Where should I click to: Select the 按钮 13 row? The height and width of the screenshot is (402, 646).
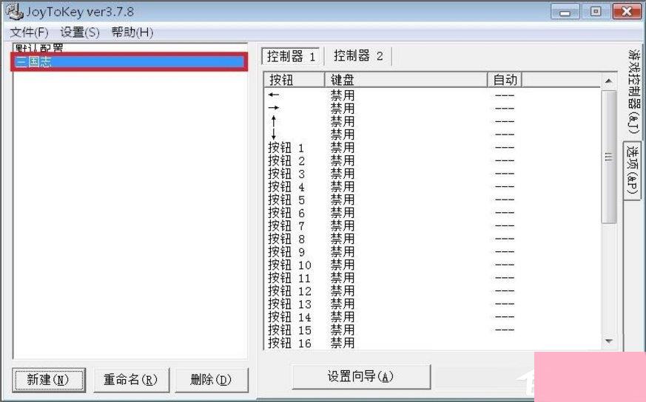(432, 304)
